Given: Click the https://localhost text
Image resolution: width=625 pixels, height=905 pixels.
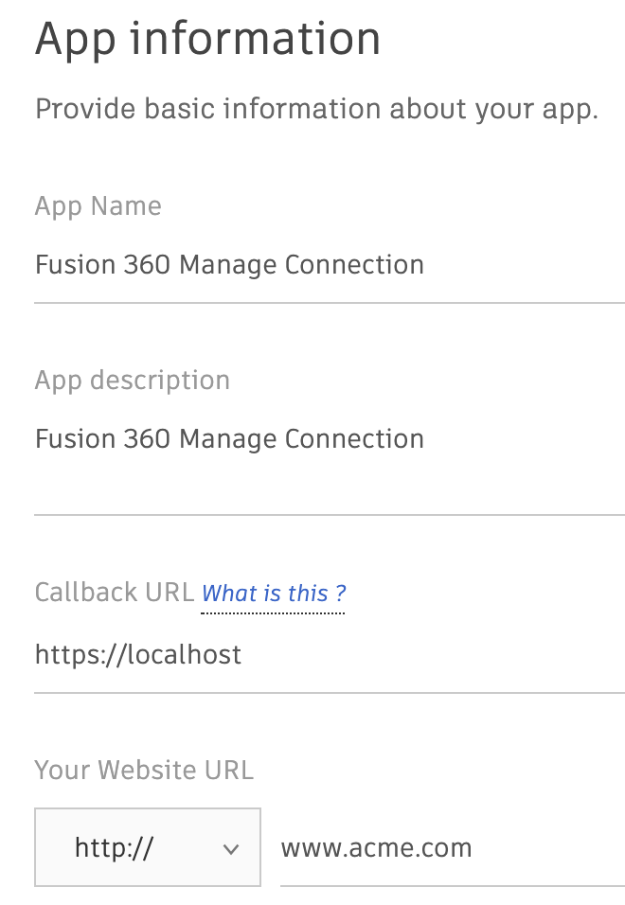Looking at the screenshot, I should [x=138, y=655].
